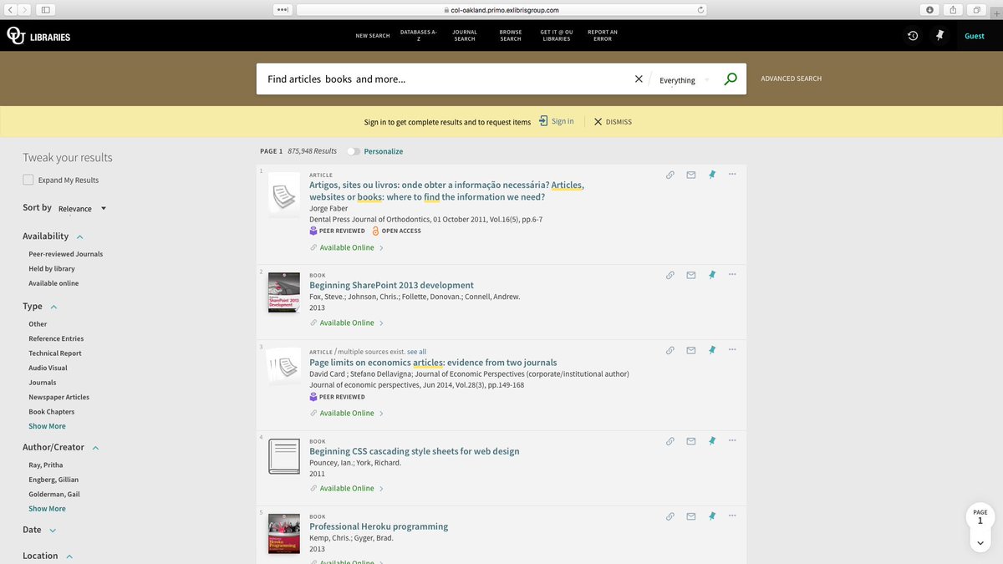Click Sign in link in yellow banner
The height and width of the screenshot is (564, 1003).
pos(557,121)
